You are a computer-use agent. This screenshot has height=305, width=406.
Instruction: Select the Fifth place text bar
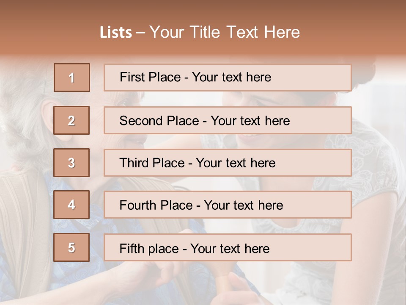(x=228, y=247)
